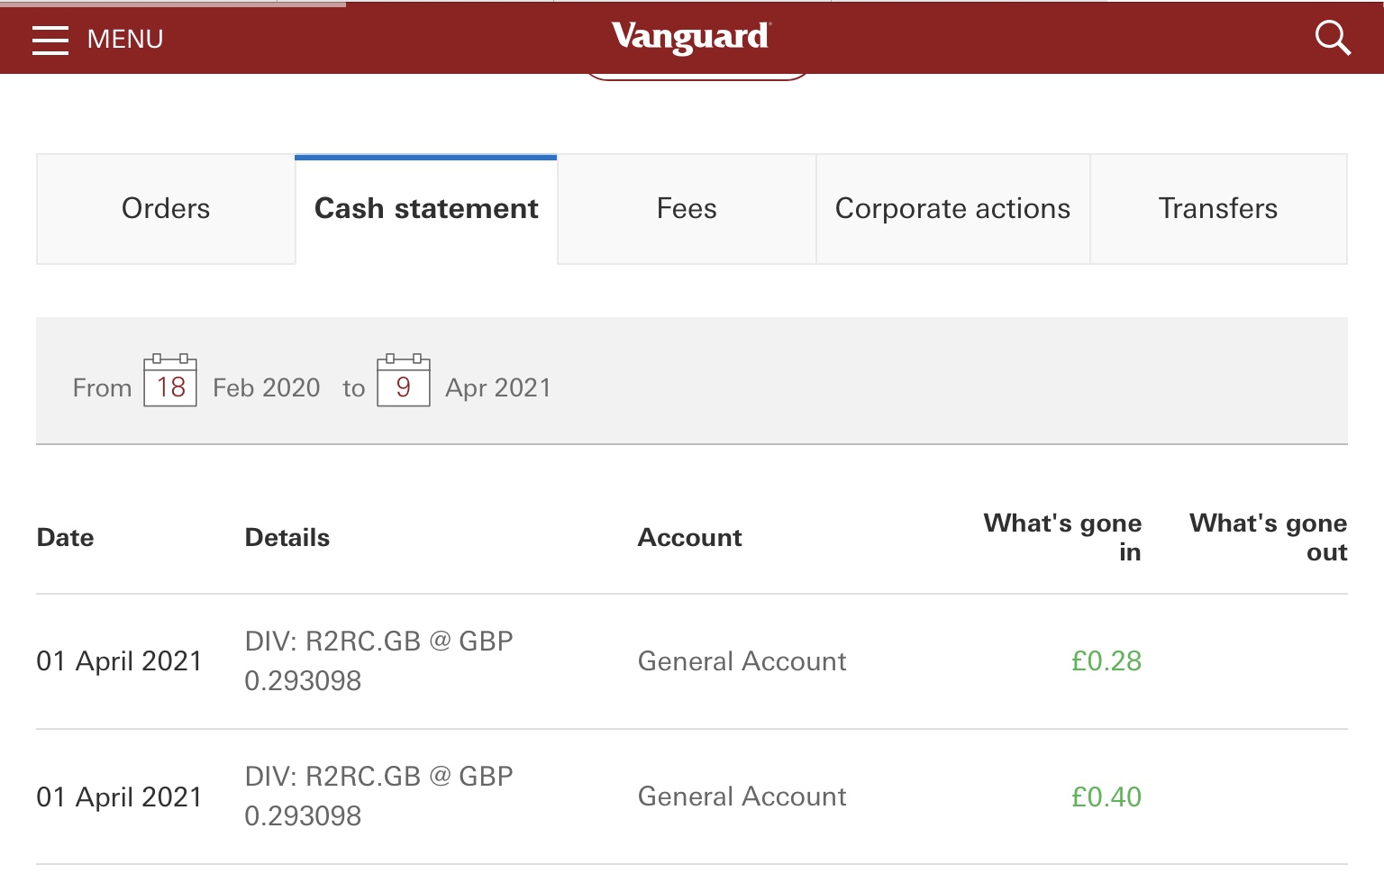Open search with the magnifier icon

1332,39
